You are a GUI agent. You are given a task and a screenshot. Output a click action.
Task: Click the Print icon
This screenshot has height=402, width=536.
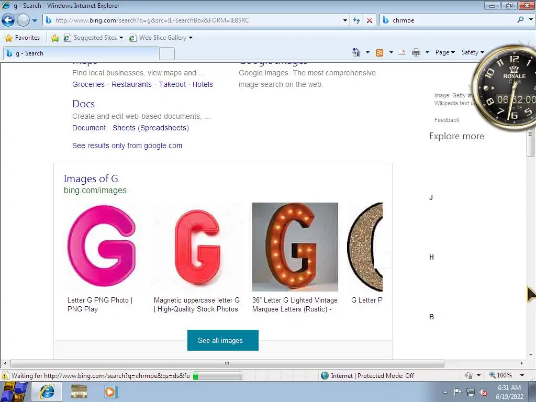(x=416, y=52)
